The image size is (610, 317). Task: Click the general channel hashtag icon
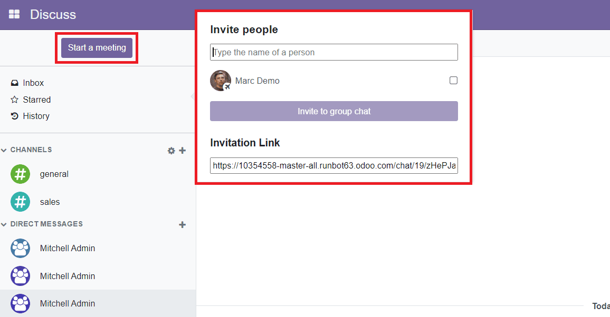20,174
